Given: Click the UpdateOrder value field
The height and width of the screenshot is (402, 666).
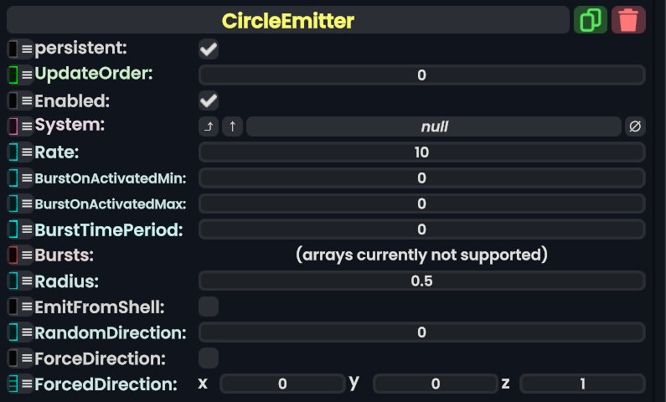Looking at the screenshot, I should click(421, 75).
